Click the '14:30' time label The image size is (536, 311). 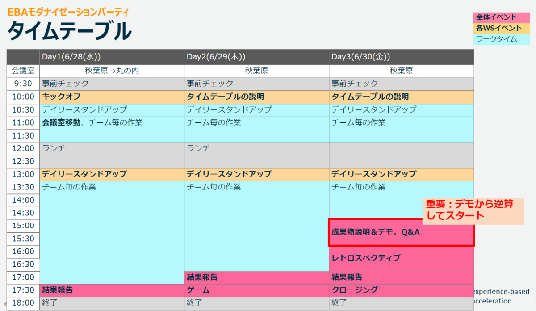23,213
